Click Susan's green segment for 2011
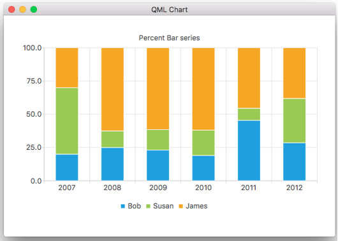This screenshot has width=338, height=241. pos(249,114)
